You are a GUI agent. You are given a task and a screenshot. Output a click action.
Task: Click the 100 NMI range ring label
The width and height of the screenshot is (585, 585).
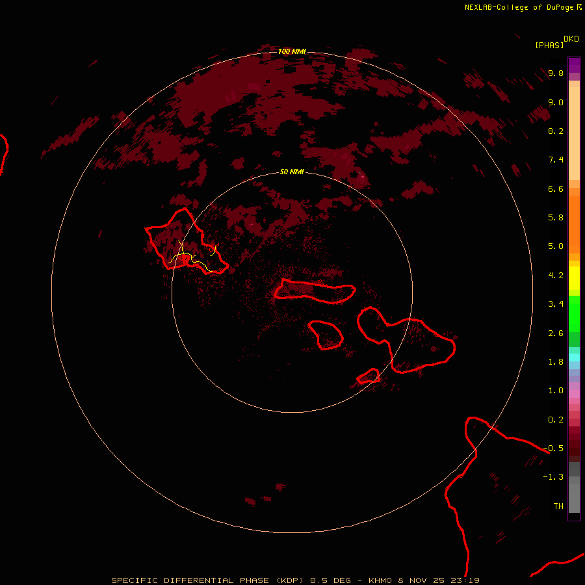click(x=292, y=51)
